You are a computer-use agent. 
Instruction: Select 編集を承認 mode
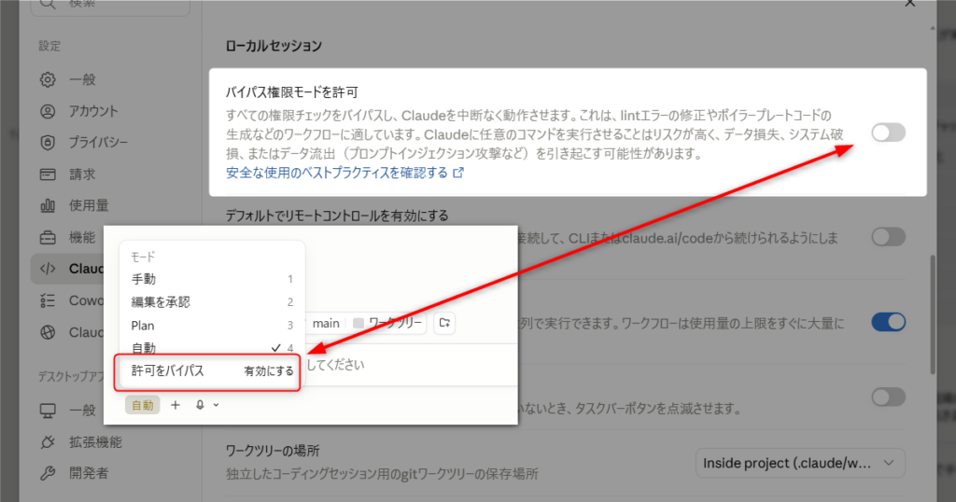(x=212, y=302)
